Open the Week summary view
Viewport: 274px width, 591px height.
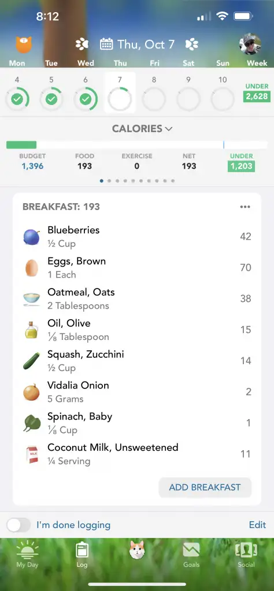(257, 63)
